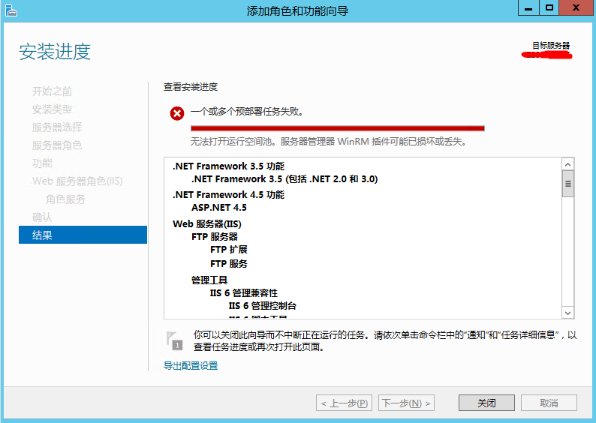The height and width of the screenshot is (423, 596).
Task: Close window using title bar X
Action: click(x=576, y=8)
